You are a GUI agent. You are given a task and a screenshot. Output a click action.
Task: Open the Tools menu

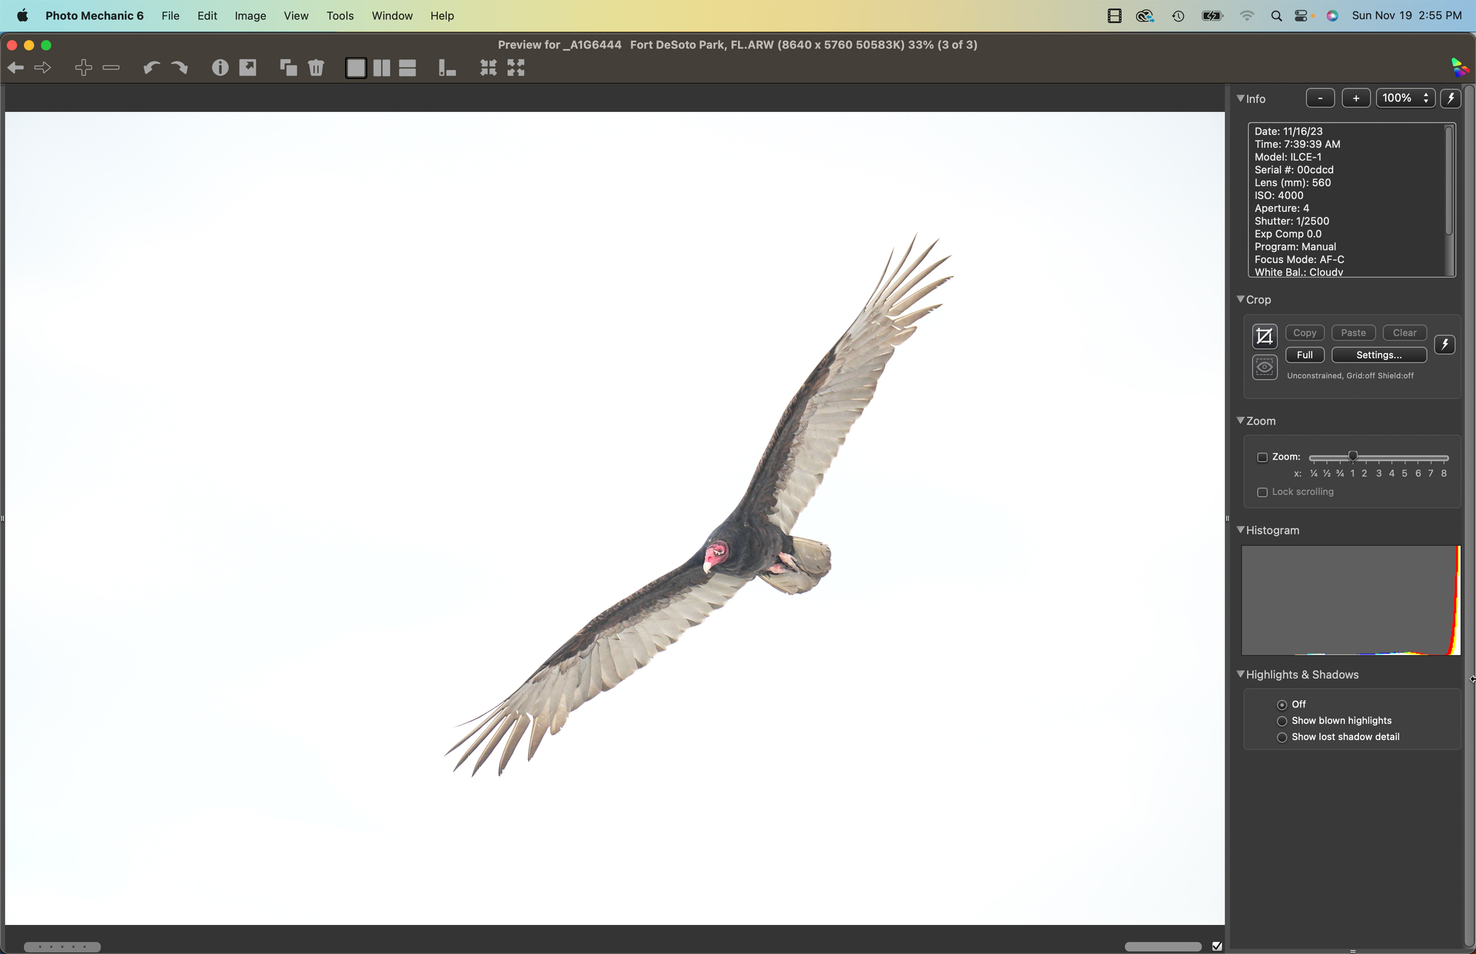340,16
